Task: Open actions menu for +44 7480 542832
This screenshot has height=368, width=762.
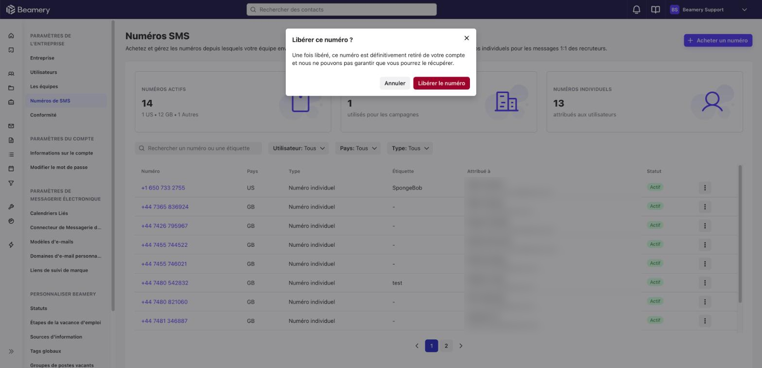Action: click(x=705, y=283)
